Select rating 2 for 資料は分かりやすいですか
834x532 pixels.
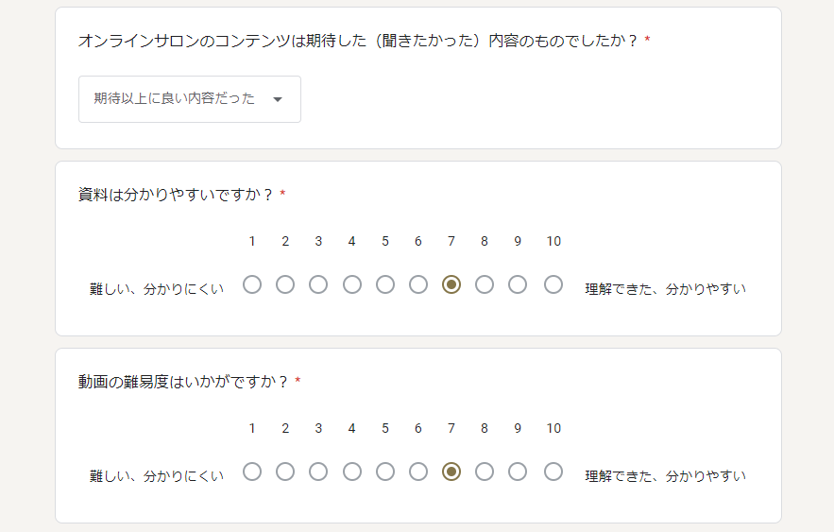(x=285, y=284)
